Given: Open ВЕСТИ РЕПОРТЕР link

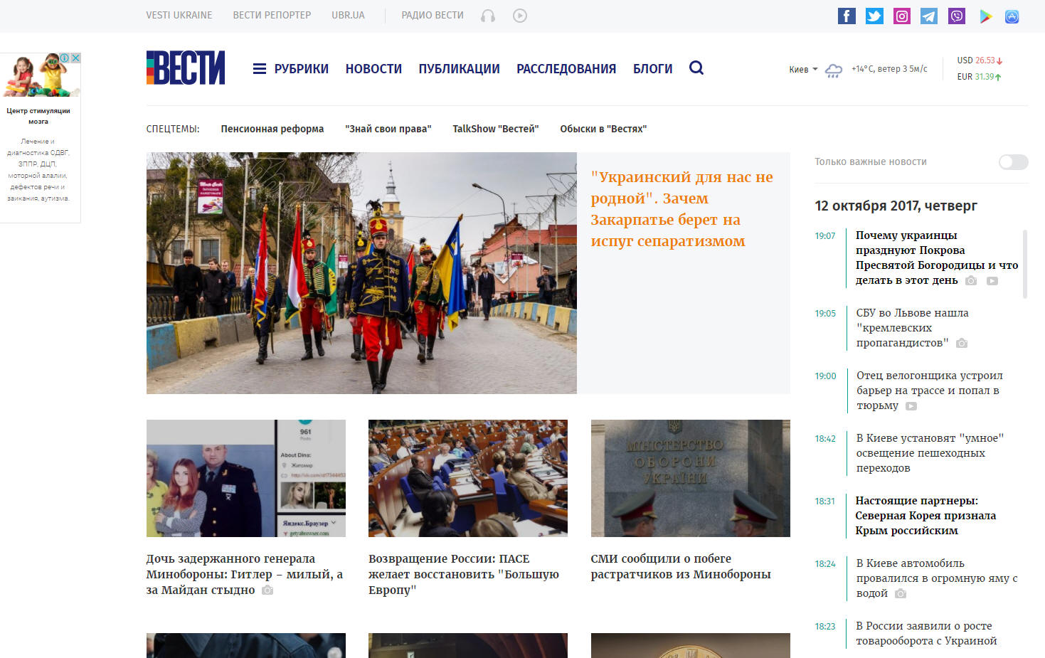Looking at the screenshot, I should [272, 15].
